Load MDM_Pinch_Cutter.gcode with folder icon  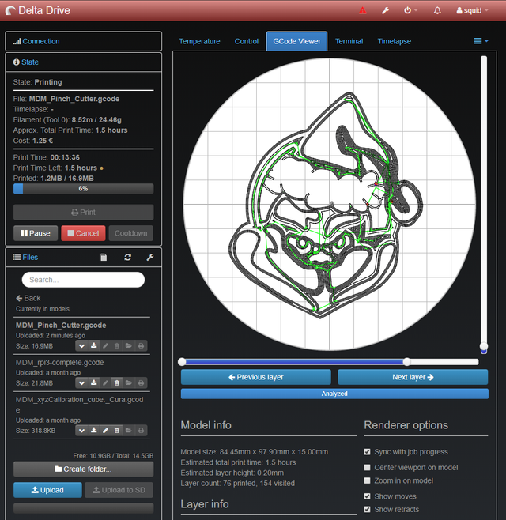129,346
